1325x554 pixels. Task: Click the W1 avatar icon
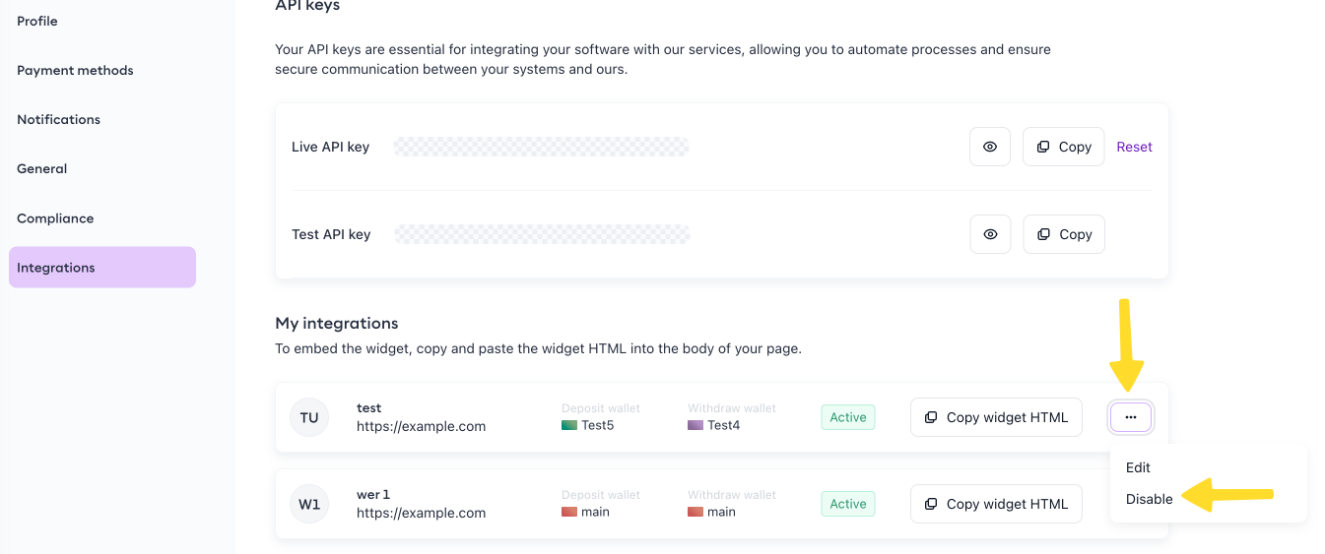pyautogui.click(x=309, y=504)
